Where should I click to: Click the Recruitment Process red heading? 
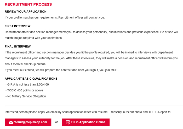tap(28, 4)
